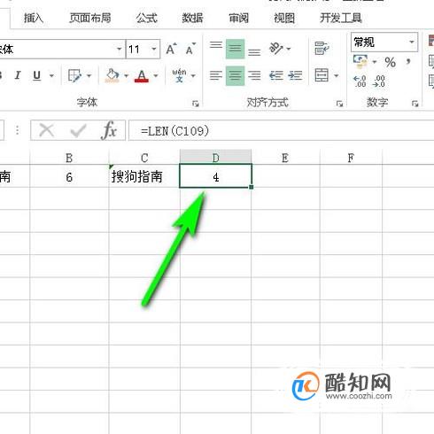
Task: Toggle center horizontal alignment
Action: pos(235,76)
